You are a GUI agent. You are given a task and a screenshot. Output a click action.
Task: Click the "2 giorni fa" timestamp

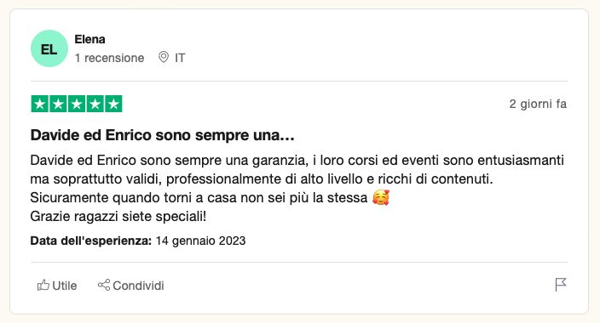pos(538,104)
